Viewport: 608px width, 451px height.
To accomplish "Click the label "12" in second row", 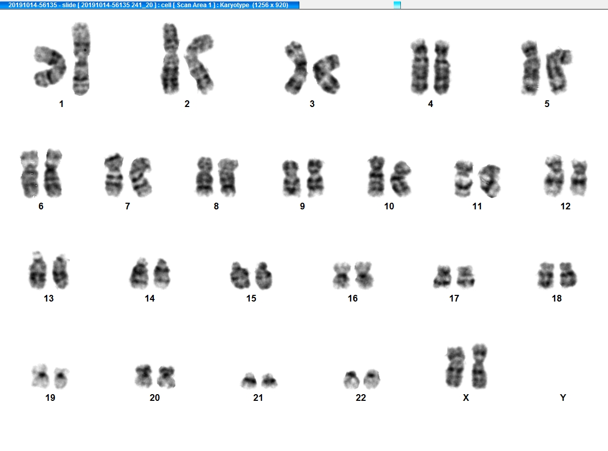I will [x=565, y=206].
